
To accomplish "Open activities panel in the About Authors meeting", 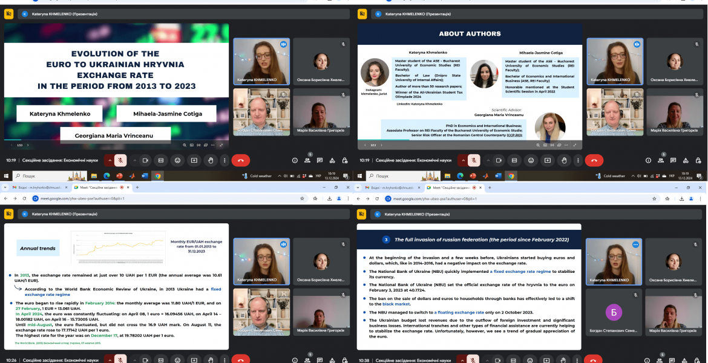I will tap(686, 160).
